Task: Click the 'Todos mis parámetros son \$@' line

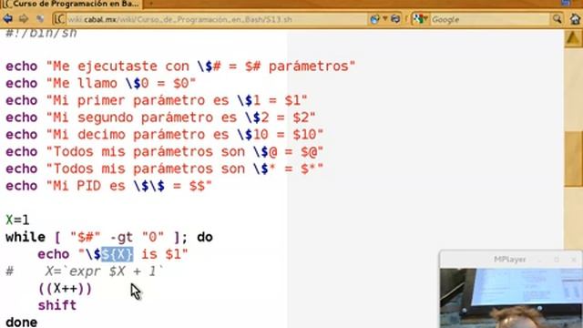Action: pyautogui.click(x=164, y=152)
